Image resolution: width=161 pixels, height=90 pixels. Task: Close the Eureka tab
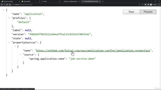pos(59,1)
